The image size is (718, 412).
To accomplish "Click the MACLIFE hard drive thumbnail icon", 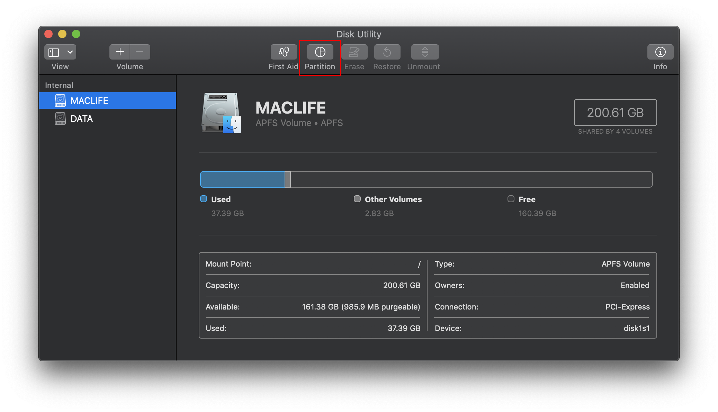I will 221,113.
